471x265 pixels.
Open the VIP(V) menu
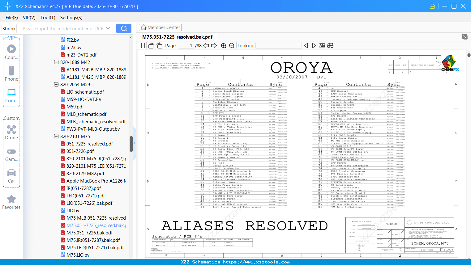click(29, 18)
